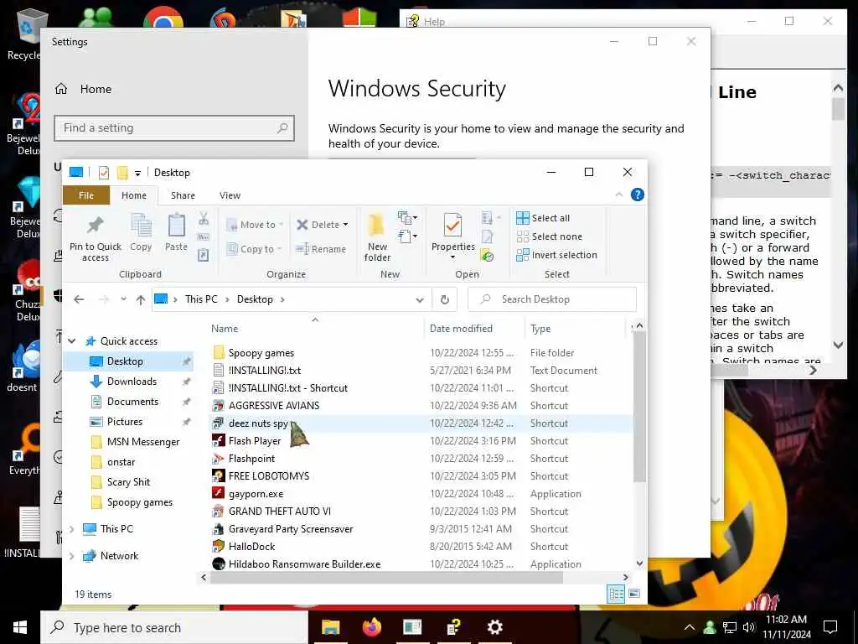Open the Copy to dropdown
The image size is (858, 644).
[x=254, y=249]
